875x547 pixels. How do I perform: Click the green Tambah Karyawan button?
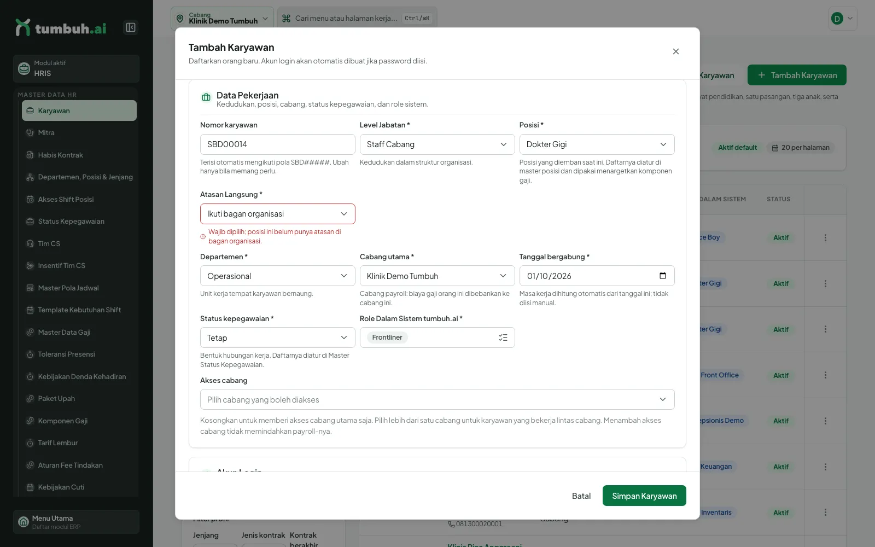[797, 75]
